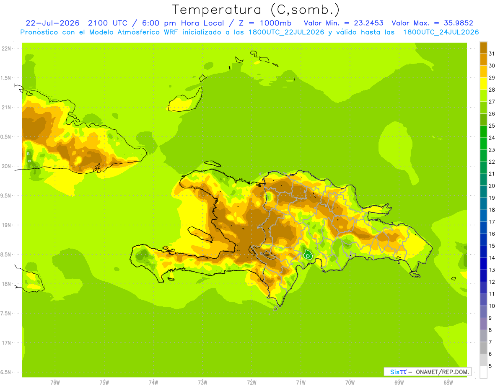Click the legend value "27"

pyautogui.click(x=492, y=102)
